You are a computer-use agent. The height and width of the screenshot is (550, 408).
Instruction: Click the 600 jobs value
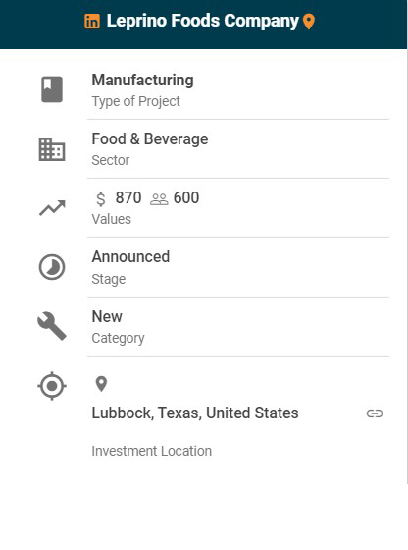tap(186, 197)
